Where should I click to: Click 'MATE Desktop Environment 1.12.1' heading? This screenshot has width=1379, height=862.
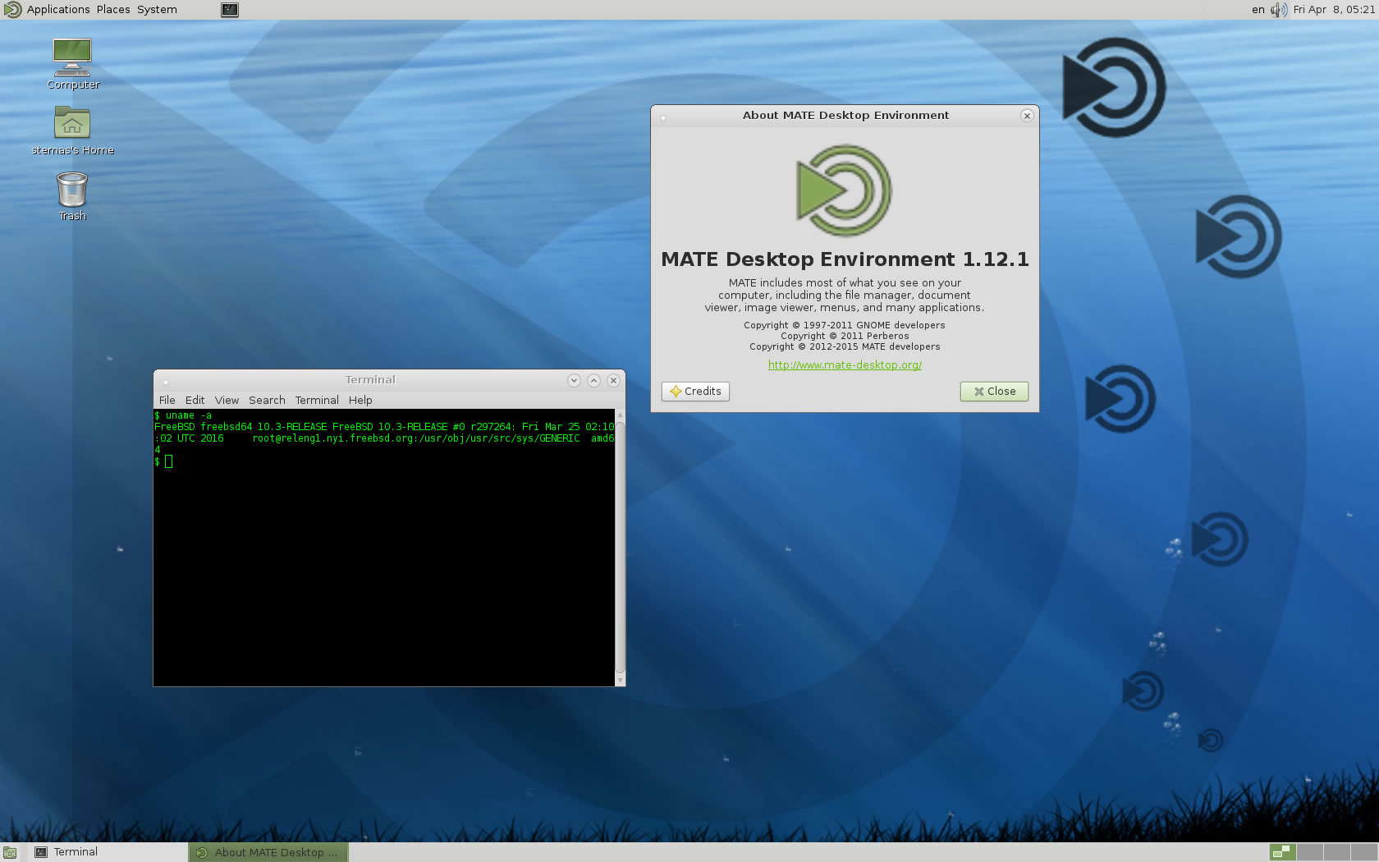click(x=845, y=259)
